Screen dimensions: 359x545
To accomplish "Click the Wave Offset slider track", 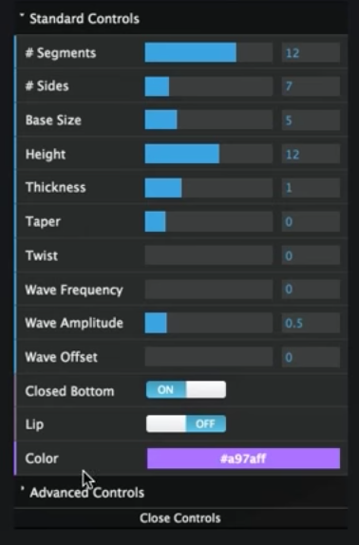I will click(209, 357).
